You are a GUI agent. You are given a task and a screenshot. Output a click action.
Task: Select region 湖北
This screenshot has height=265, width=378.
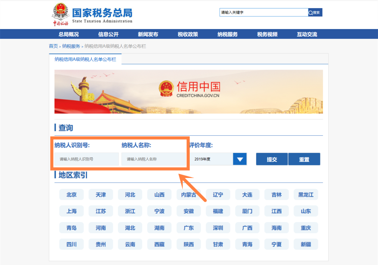pos(130,228)
